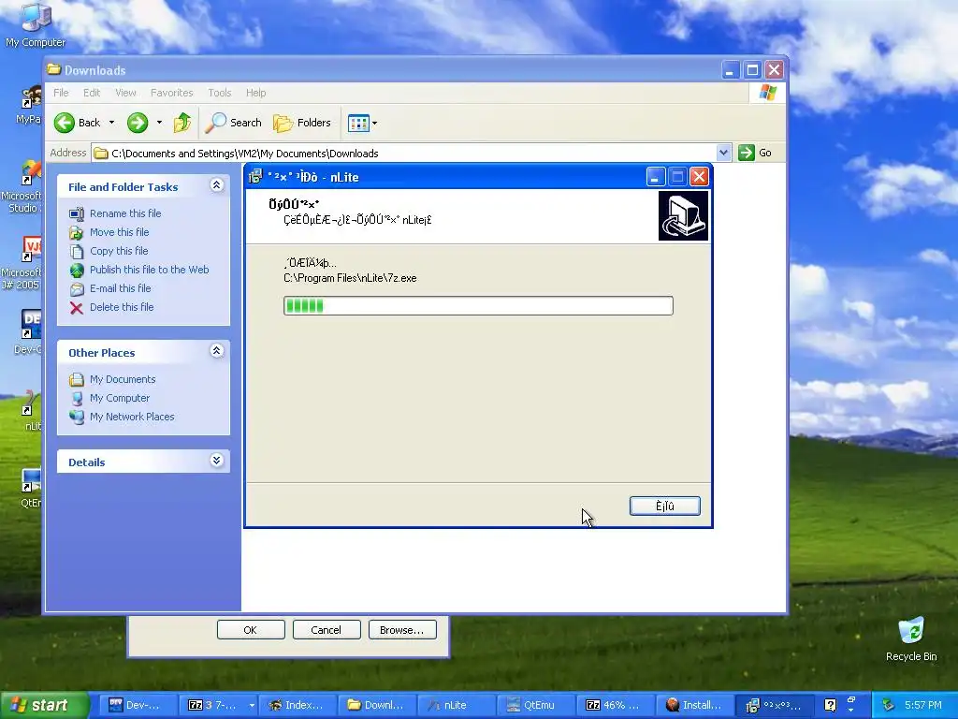Viewport: 958px width, 719px height.
Task: Click the OK button in the background dialog
Action: [x=251, y=630]
